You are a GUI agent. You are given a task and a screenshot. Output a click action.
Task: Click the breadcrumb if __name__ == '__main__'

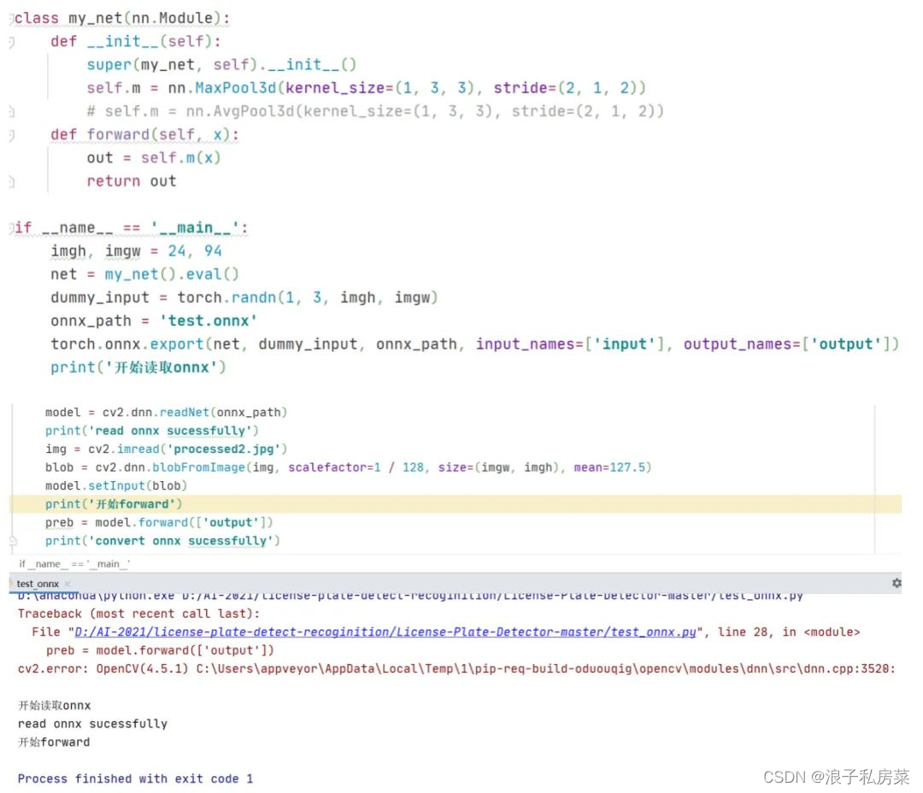click(x=74, y=564)
